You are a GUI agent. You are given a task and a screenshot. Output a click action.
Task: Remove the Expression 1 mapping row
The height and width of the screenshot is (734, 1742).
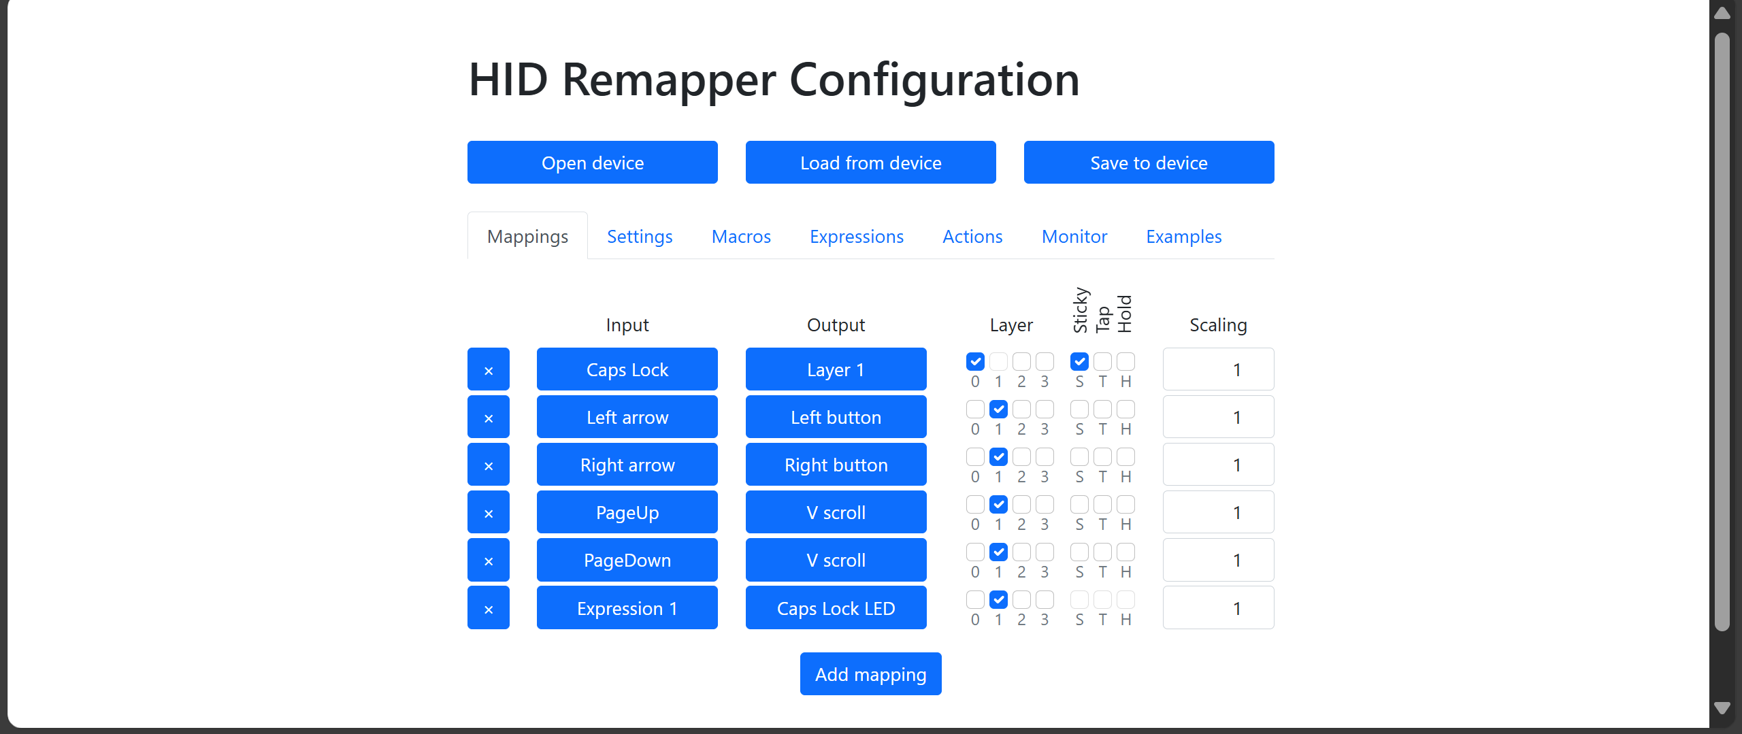pos(488,608)
